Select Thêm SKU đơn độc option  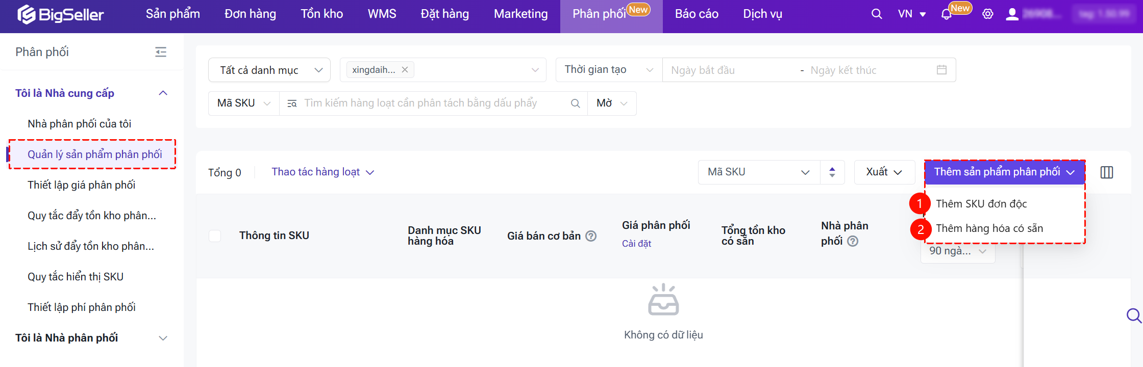coord(981,204)
